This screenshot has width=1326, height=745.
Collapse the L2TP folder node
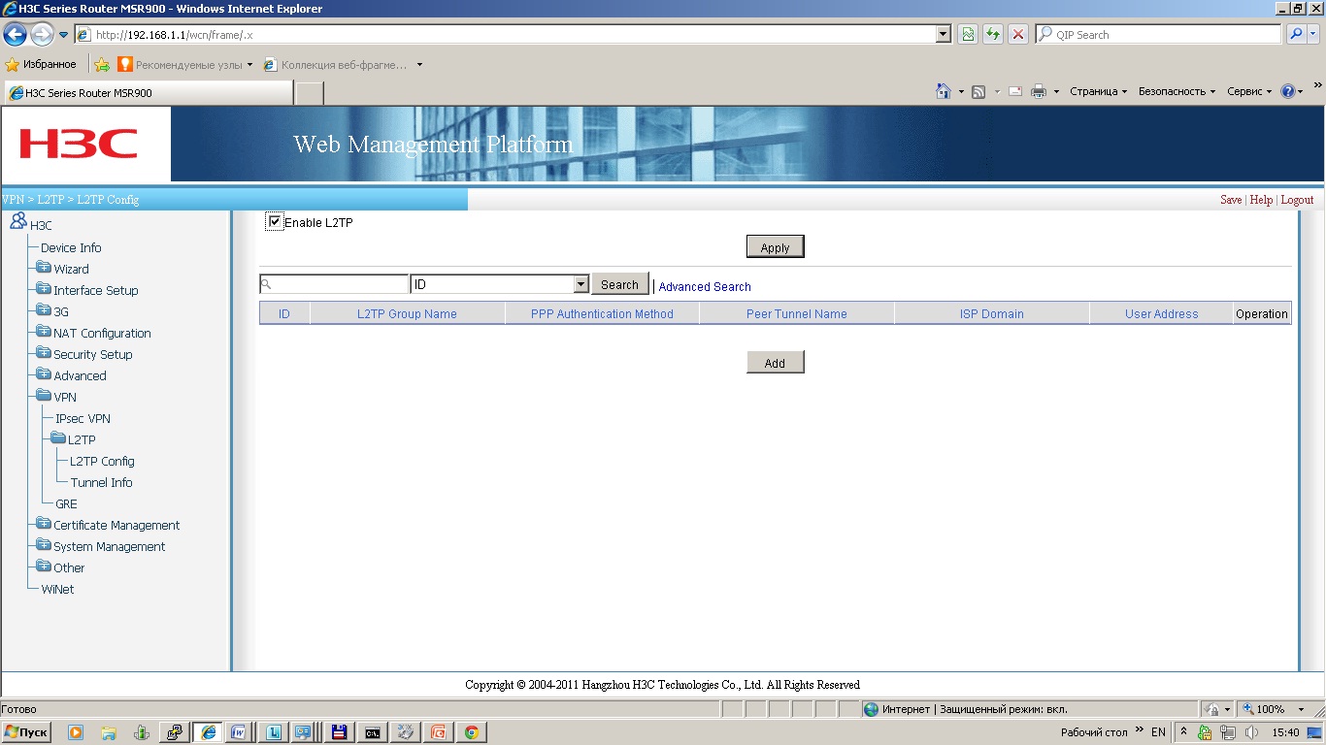[x=58, y=438]
